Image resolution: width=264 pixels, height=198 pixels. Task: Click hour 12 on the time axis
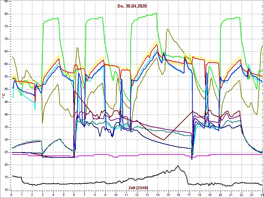137,195
